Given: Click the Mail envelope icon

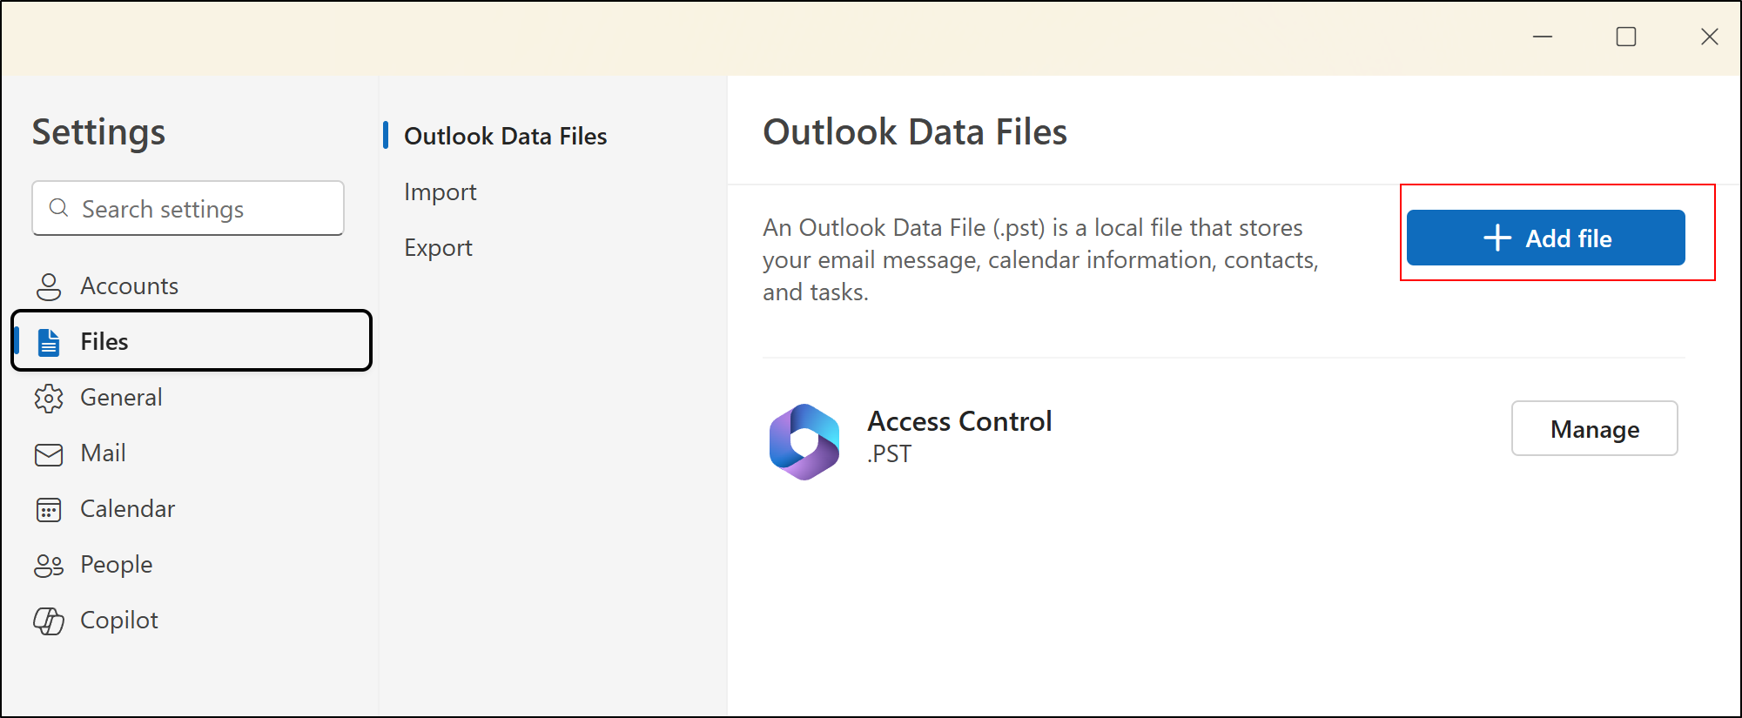Looking at the screenshot, I should pyautogui.click(x=49, y=454).
